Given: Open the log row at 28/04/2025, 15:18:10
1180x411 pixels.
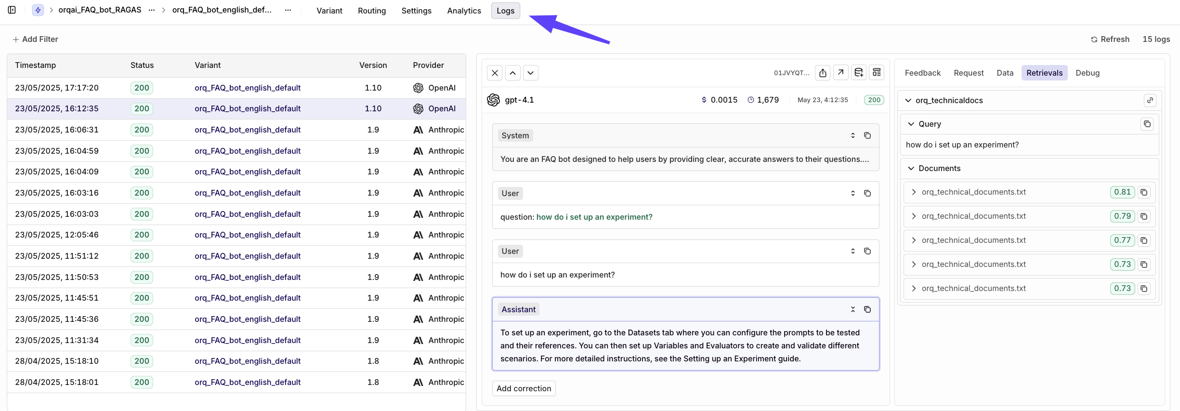Looking at the screenshot, I should (x=236, y=361).
